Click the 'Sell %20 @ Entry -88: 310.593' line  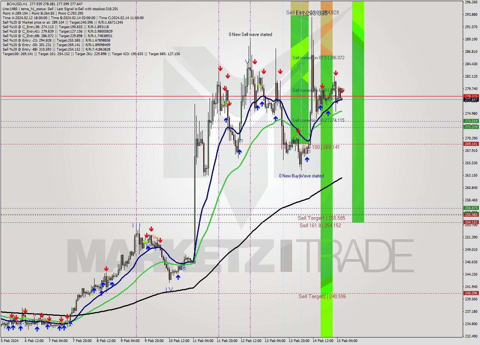coord(56,49)
